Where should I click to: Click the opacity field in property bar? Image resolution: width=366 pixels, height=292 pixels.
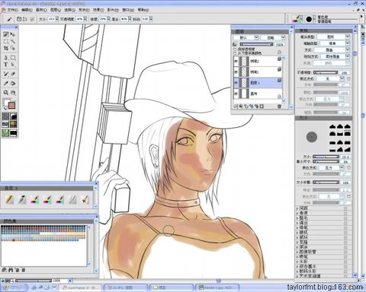(x=79, y=19)
